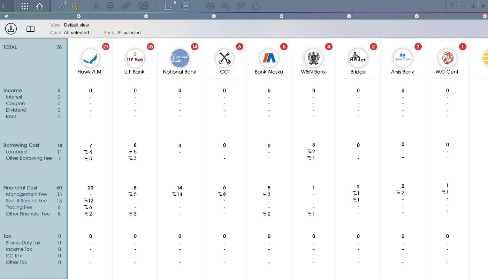Viewport: 488px width, 279px height.
Task: Click the Lombard row label
Action: (16, 152)
